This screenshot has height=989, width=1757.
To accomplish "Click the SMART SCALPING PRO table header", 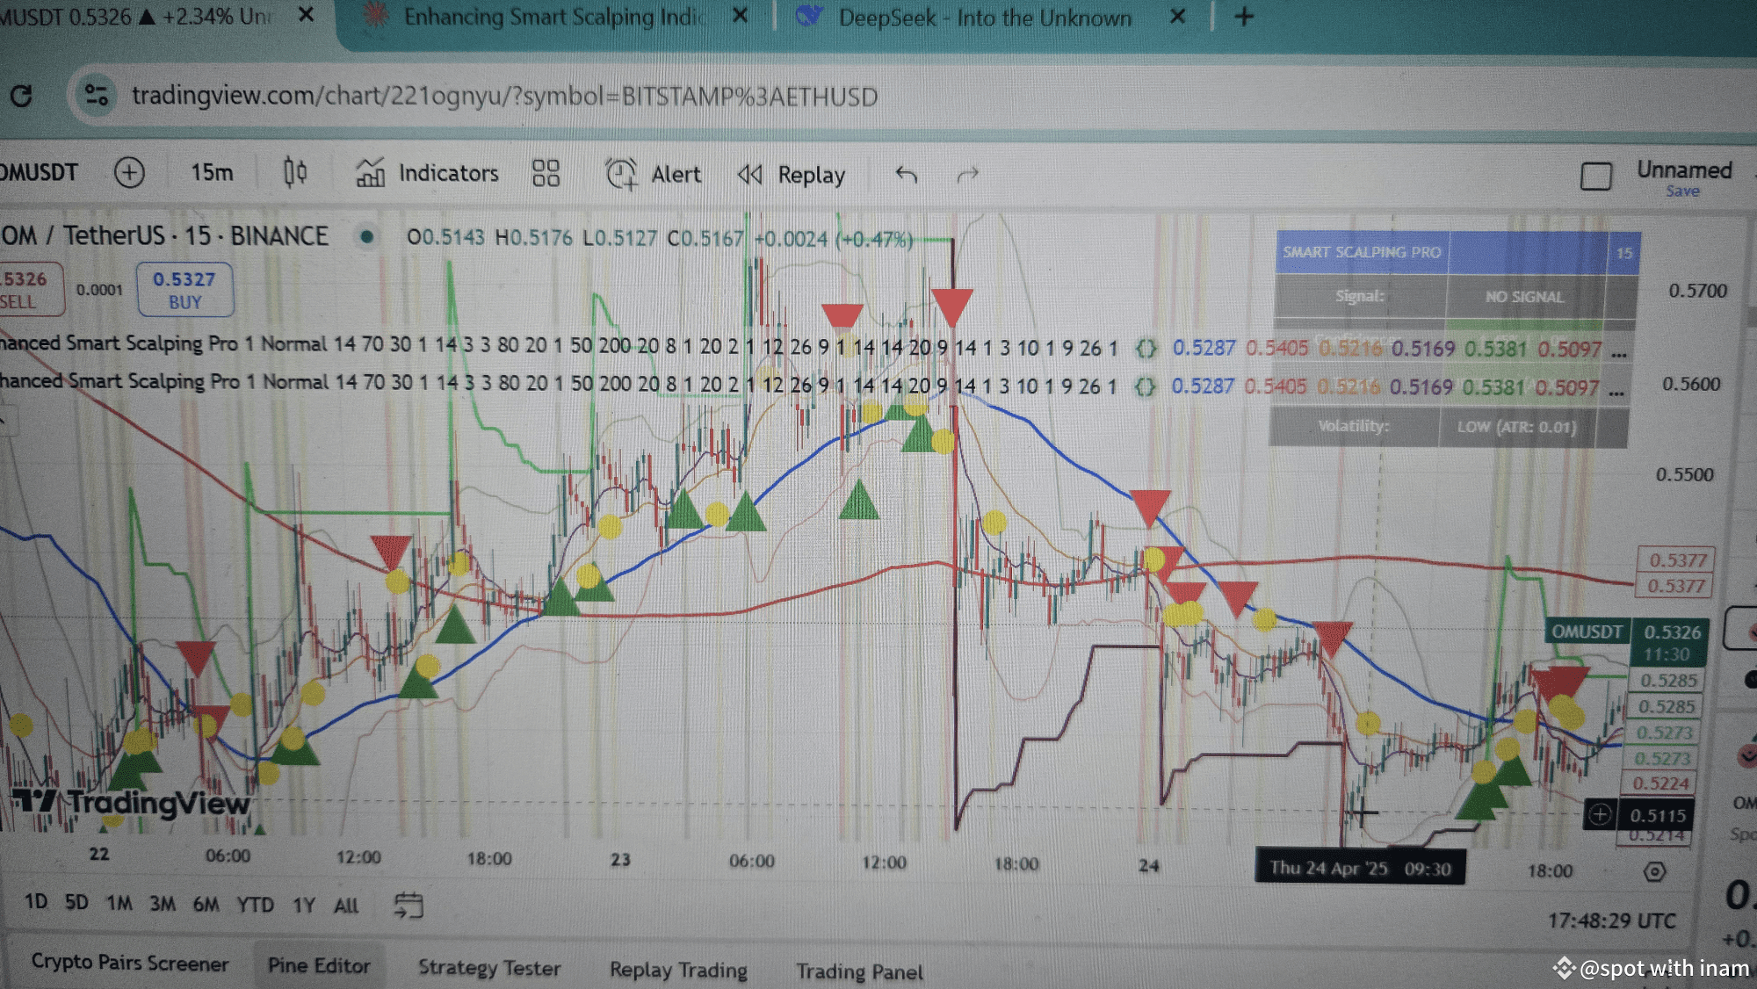I will (x=1362, y=252).
